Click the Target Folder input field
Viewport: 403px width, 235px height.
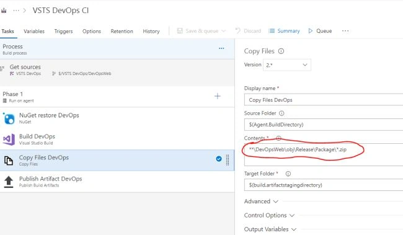point(323,185)
